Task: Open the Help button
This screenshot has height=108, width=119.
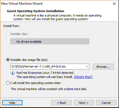Action: tap(12, 103)
